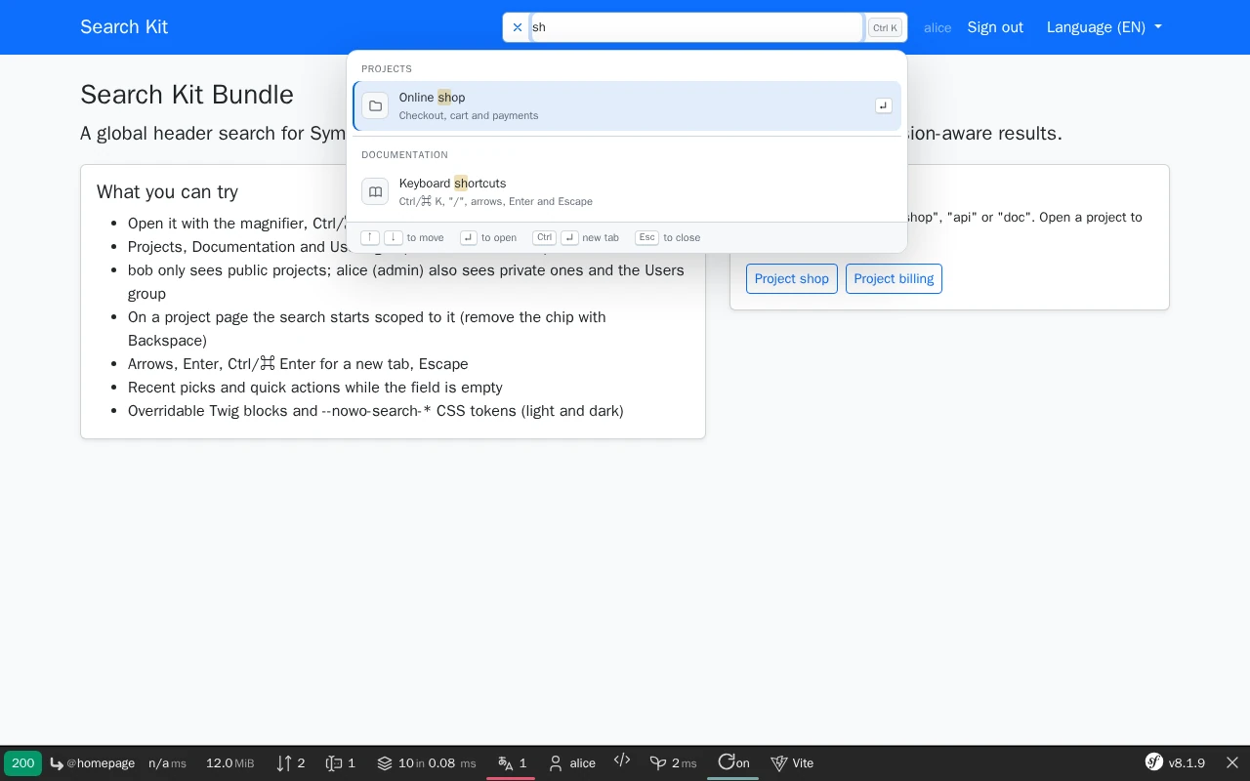Click the n/a ms timing entry
This screenshot has width=1250, height=781.
pos(167,763)
